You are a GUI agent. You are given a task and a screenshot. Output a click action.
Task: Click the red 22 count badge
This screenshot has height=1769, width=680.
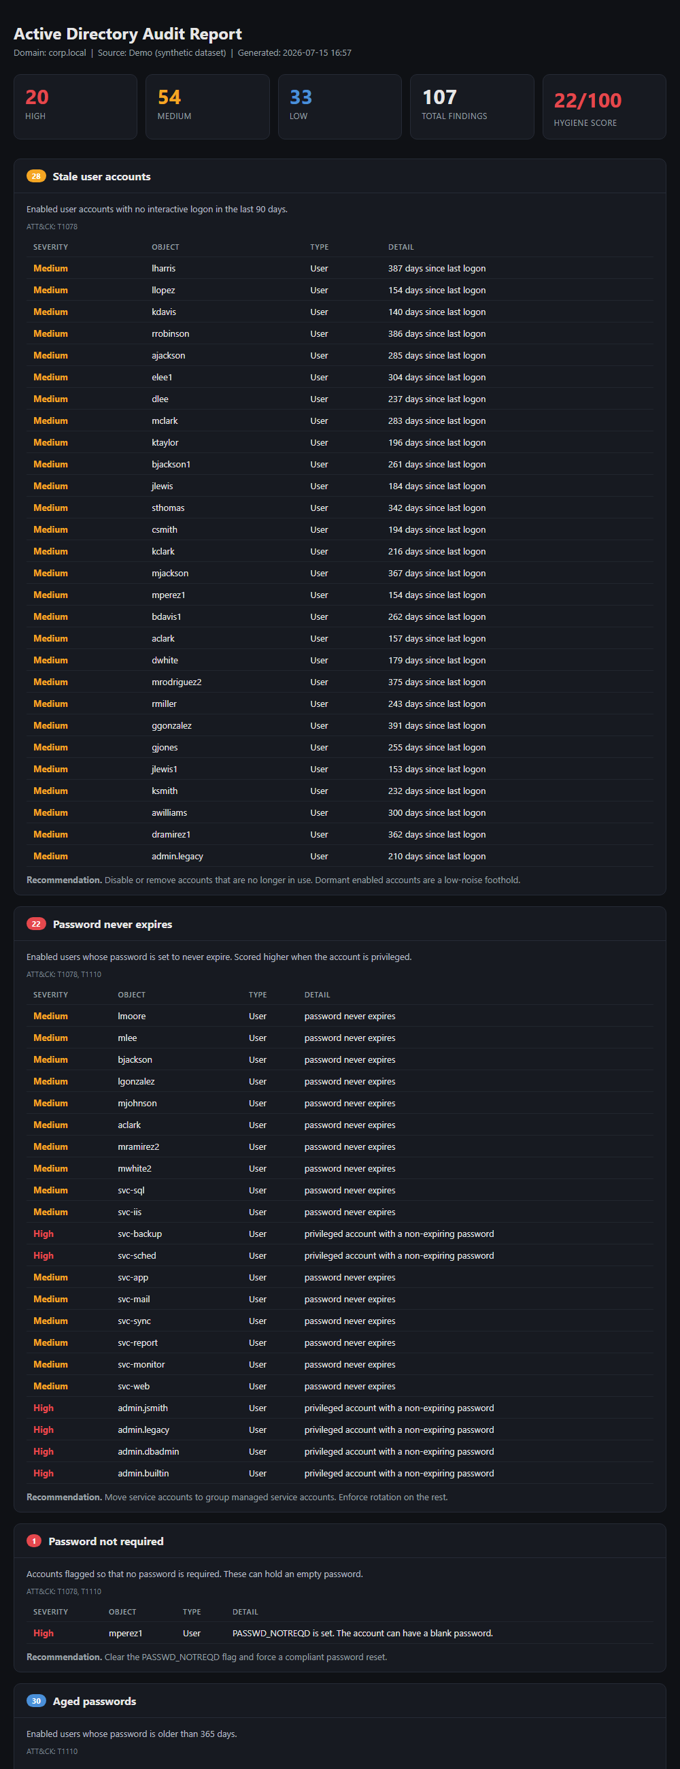point(35,925)
